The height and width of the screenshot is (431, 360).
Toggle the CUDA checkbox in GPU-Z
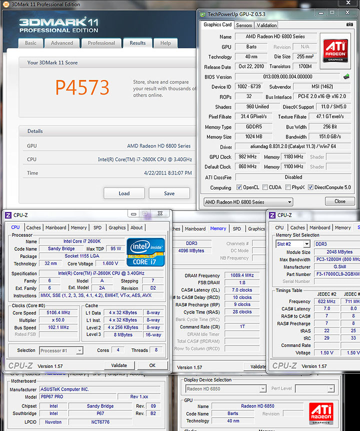click(x=265, y=187)
